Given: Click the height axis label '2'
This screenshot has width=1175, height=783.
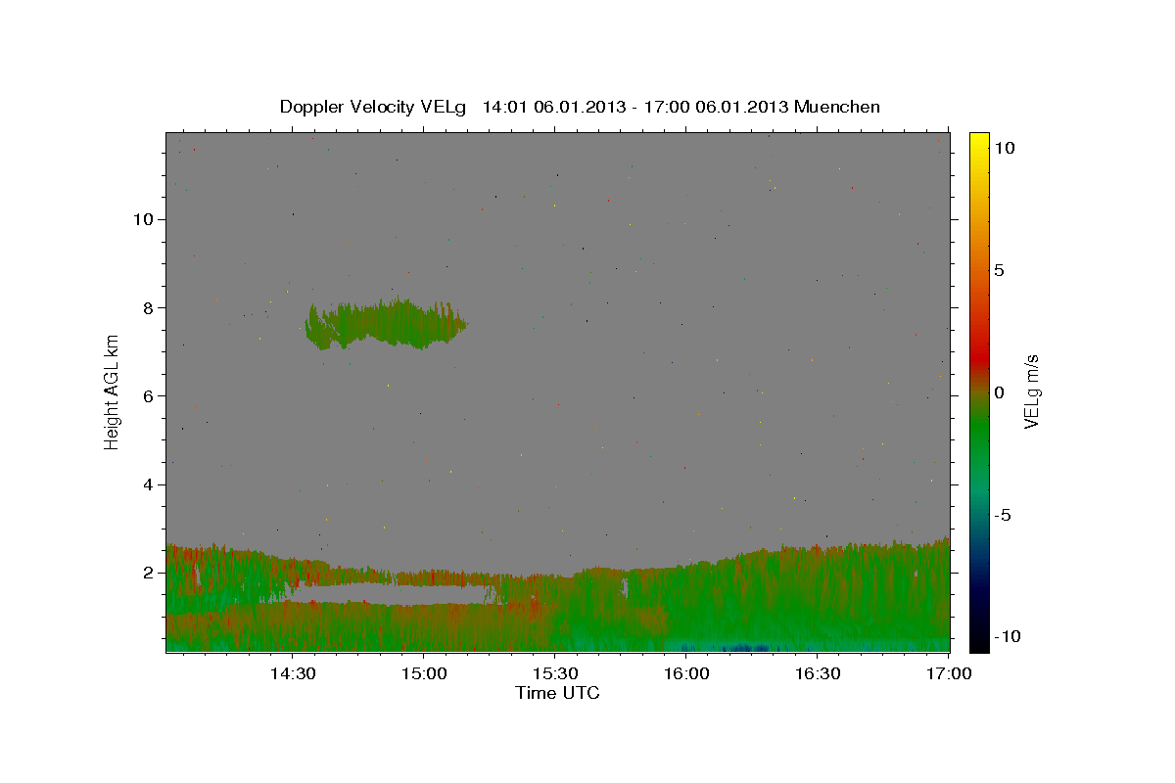Looking at the screenshot, I should coord(146,573).
